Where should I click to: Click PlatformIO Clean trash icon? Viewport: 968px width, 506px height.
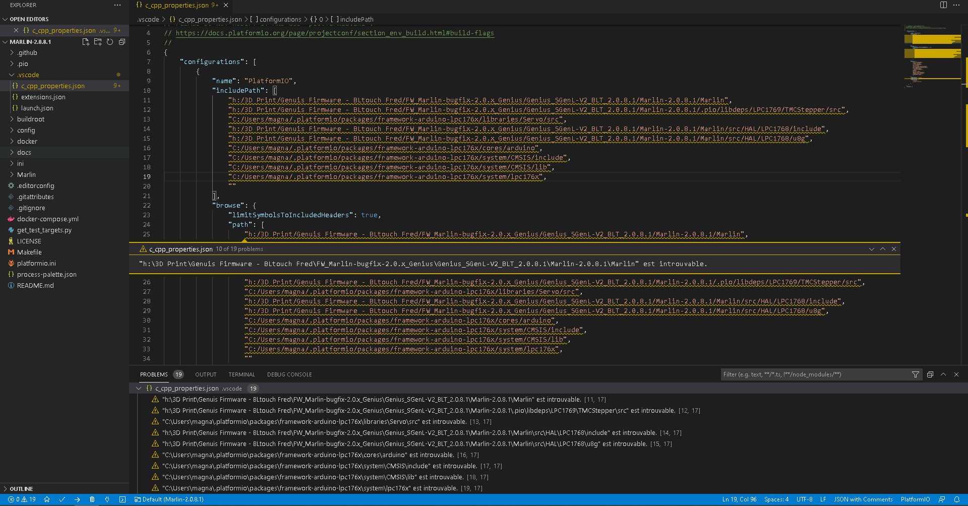(92, 499)
